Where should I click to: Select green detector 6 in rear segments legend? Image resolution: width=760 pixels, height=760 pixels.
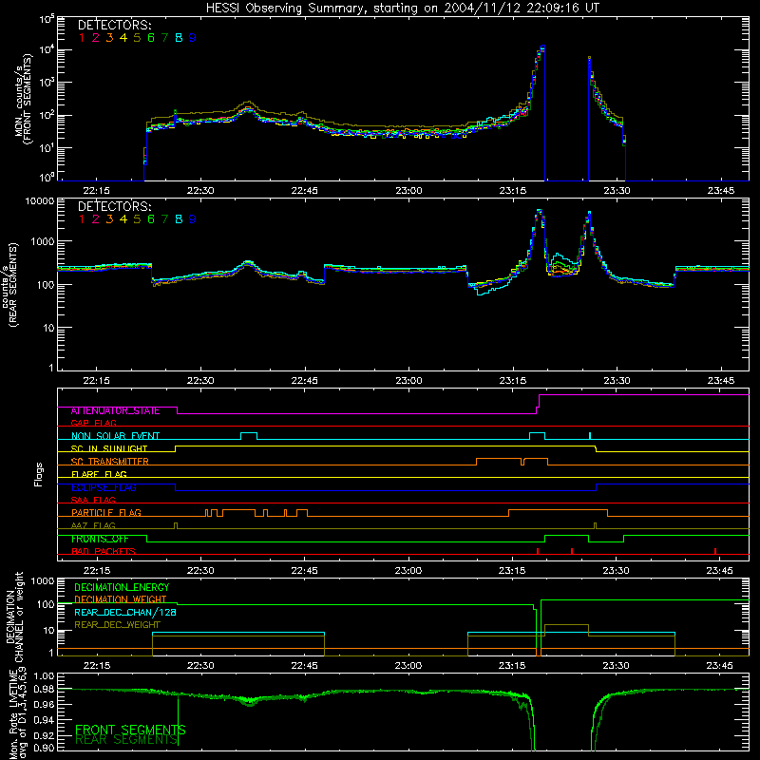pyautogui.click(x=151, y=219)
